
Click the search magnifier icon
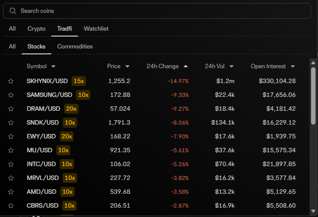click(12, 11)
